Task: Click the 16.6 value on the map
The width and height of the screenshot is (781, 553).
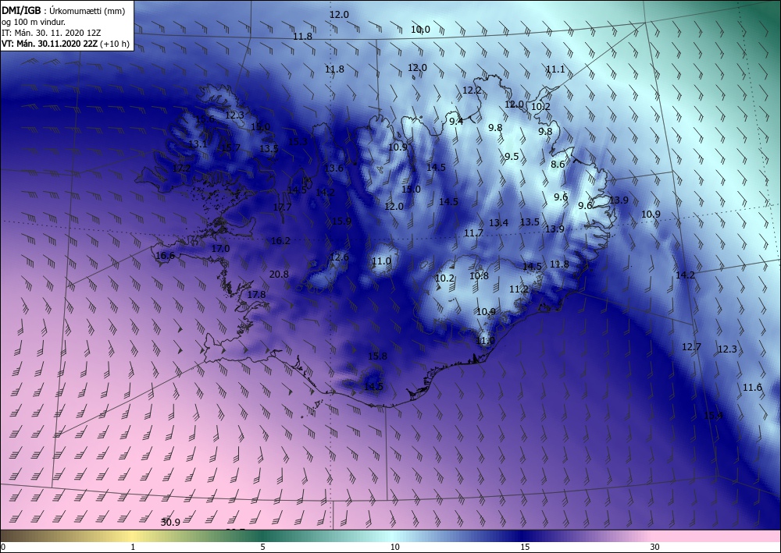Action: [x=165, y=256]
